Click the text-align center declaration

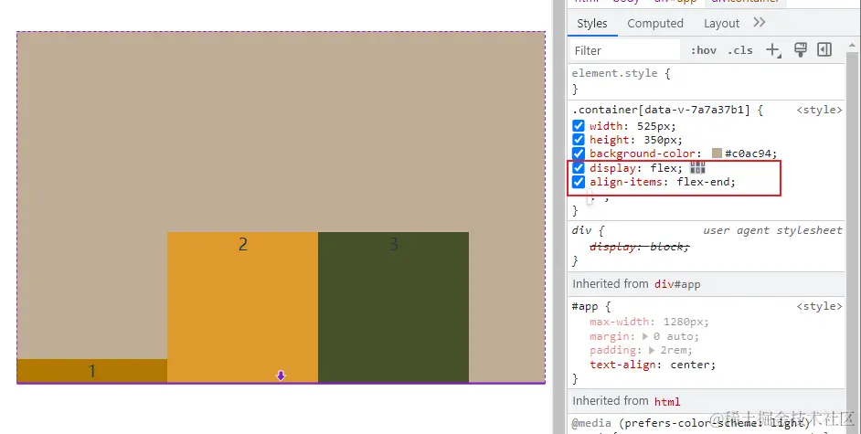tap(653, 365)
